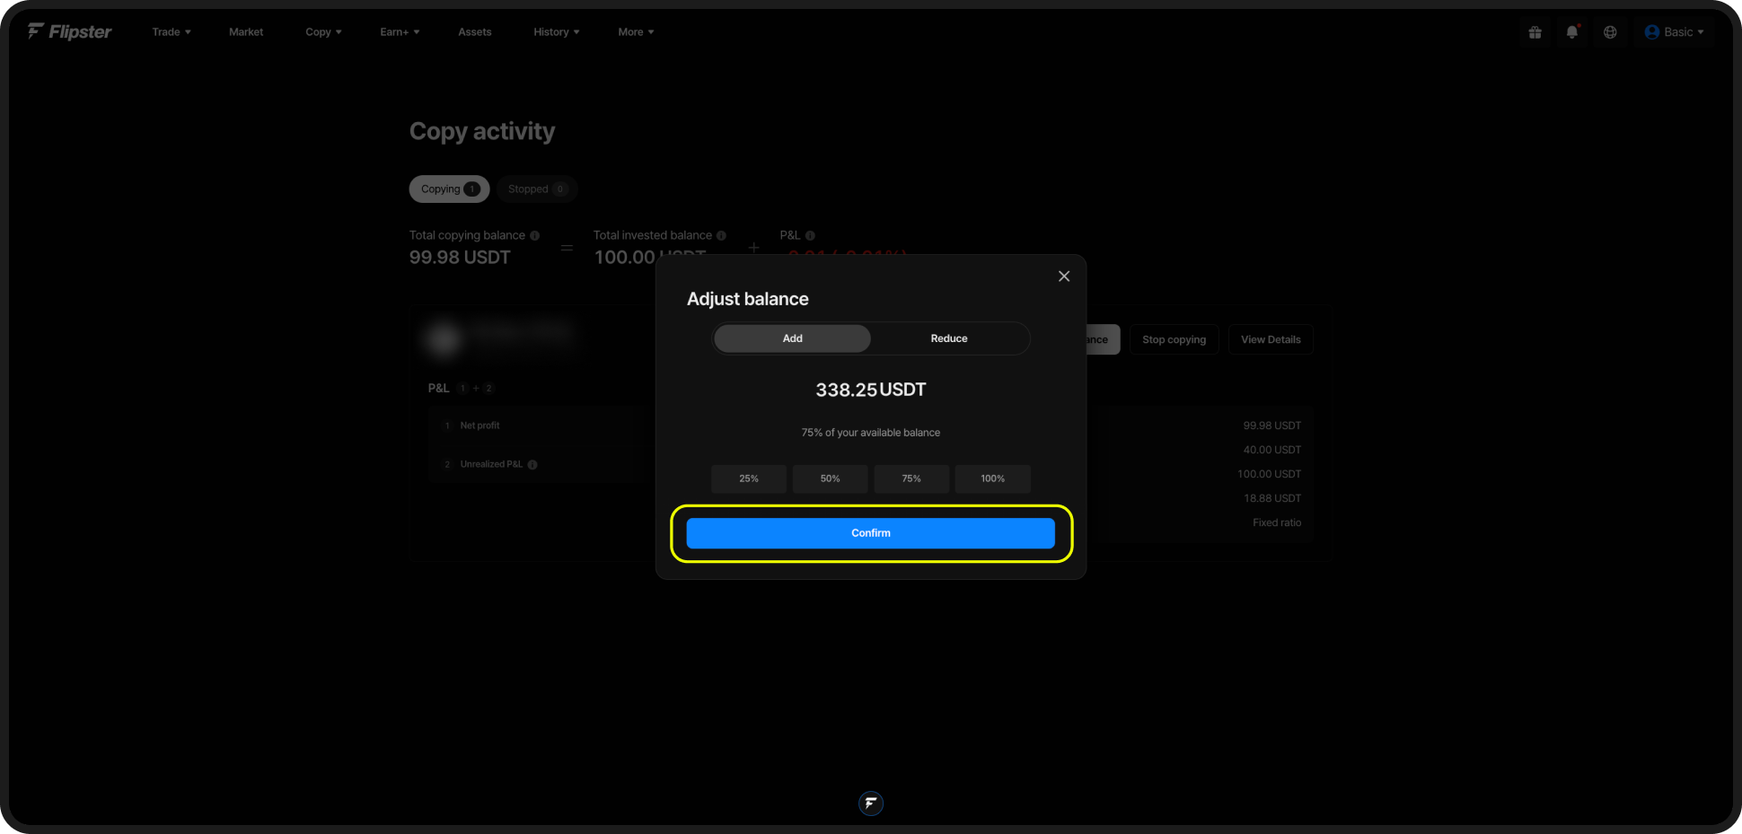Click the 99.98 USDT total copying balance

(x=460, y=258)
